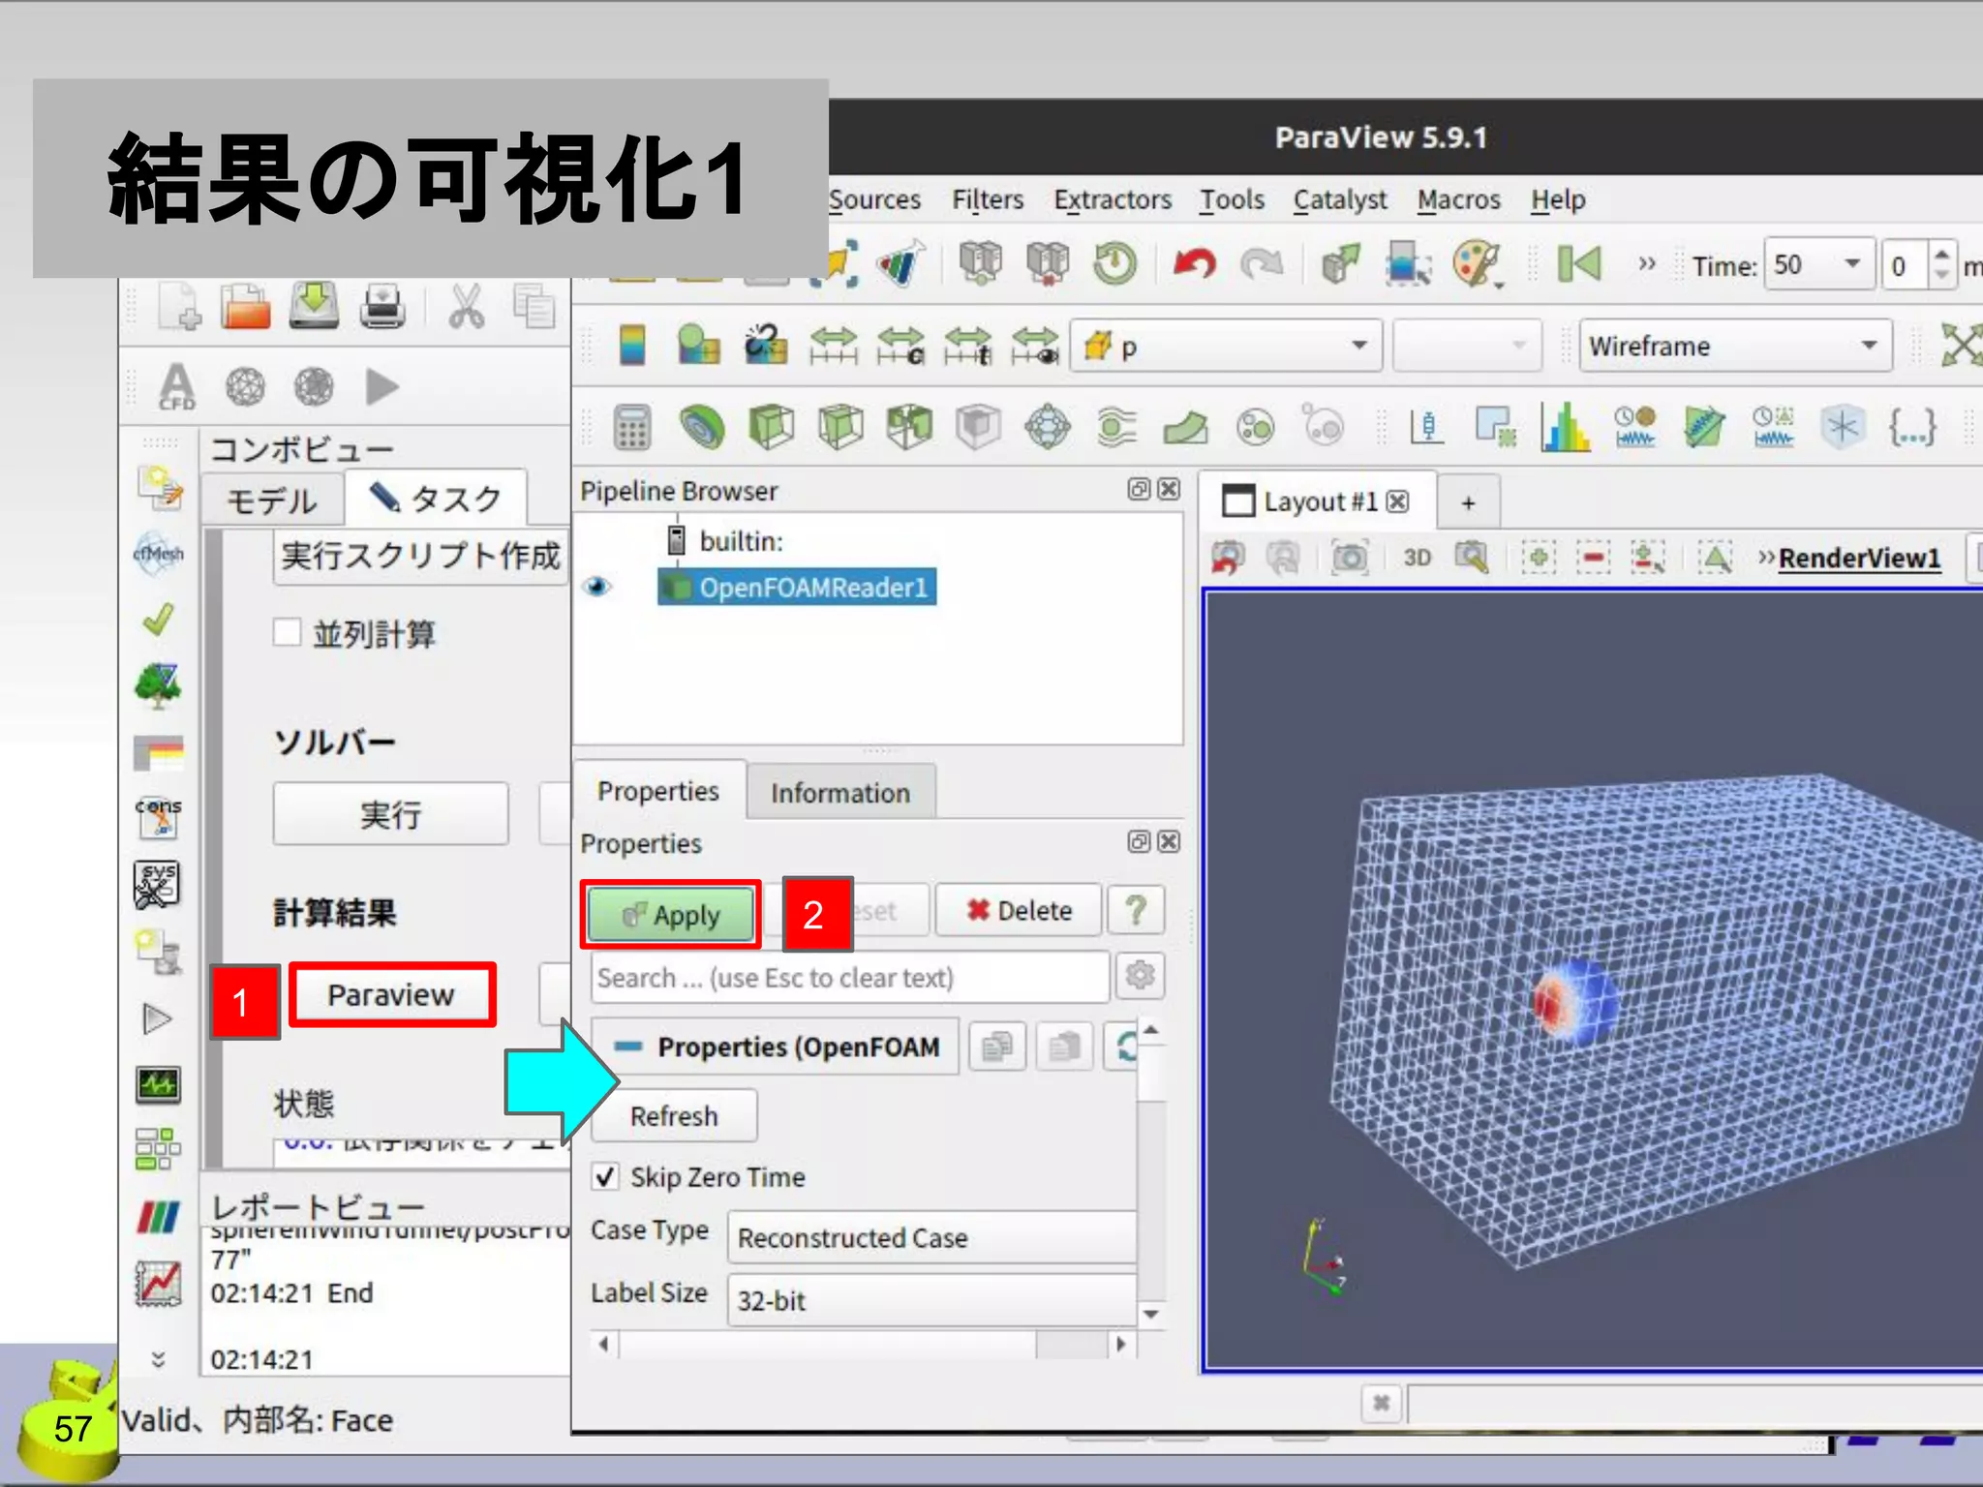1983x1487 pixels.
Task: Switch to the タスク tab
Action: (x=436, y=498)
